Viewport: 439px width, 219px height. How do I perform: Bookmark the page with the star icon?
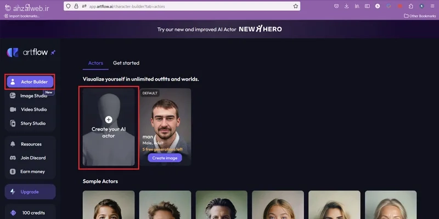(296, 6)
